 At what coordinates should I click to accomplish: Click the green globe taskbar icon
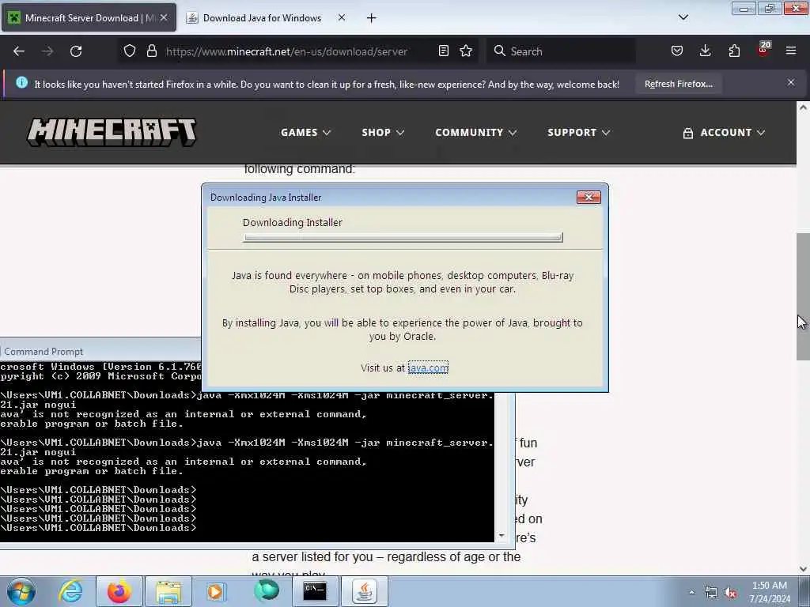[x=266, y=591]
